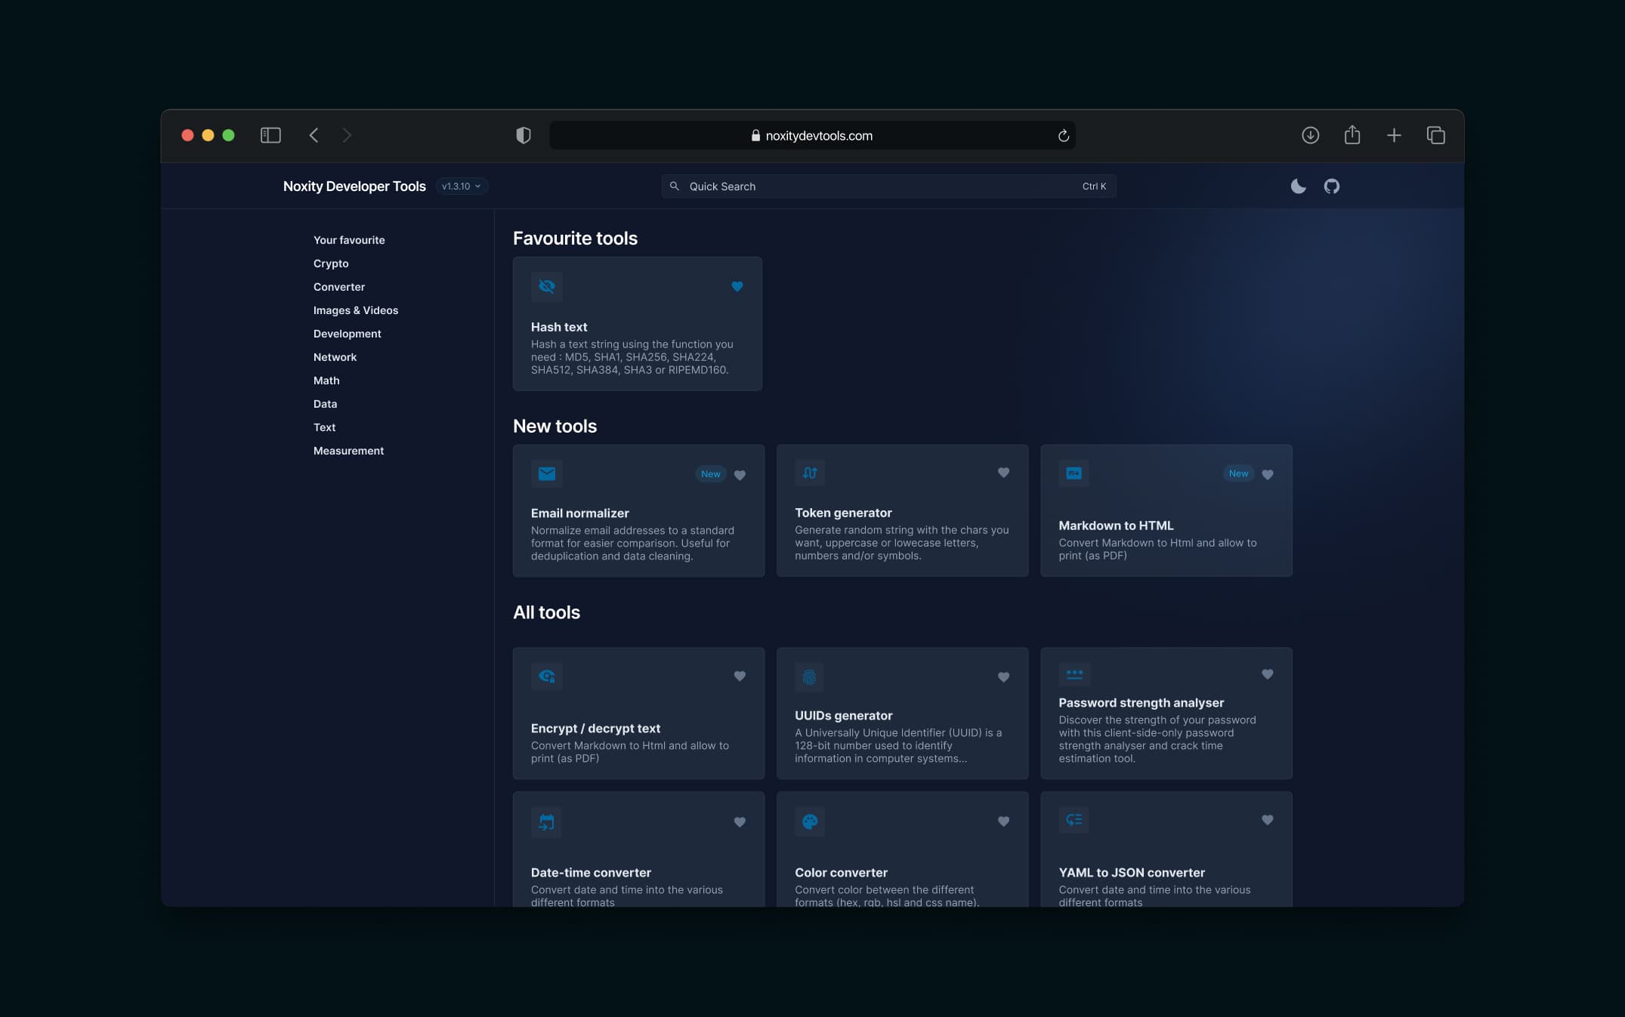Select the Development category
The height and width of the screenshot is (1017, 1625).
click(x=347, y=334)
